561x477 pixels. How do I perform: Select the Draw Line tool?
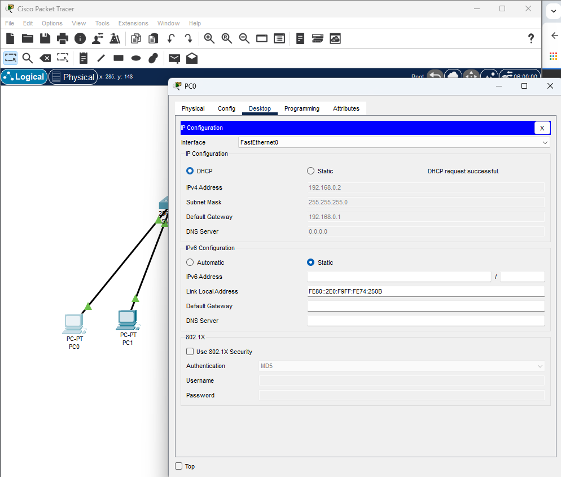coord(101,58)
